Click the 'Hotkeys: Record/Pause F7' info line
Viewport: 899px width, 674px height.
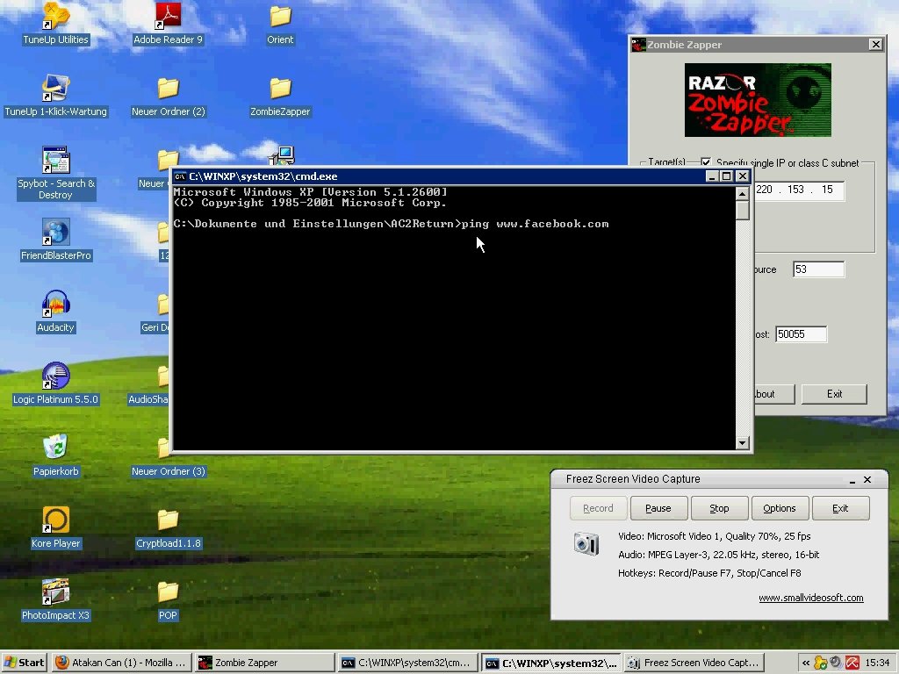point(709,573)
